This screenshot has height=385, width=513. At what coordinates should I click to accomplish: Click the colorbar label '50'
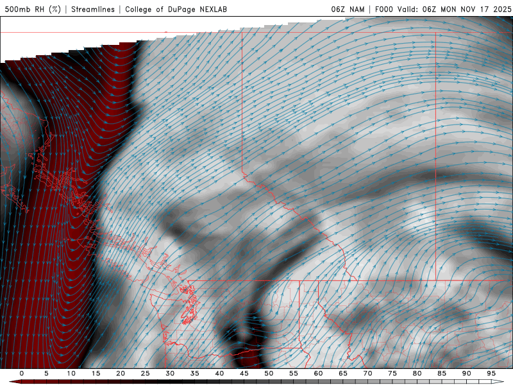pyautogui.click(x=269, y=373)
